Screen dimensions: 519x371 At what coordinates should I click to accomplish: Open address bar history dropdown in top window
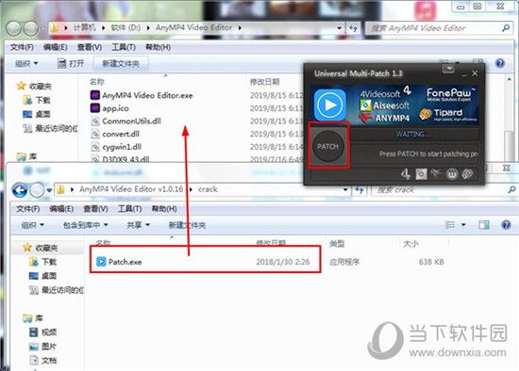tap(340, 28)
